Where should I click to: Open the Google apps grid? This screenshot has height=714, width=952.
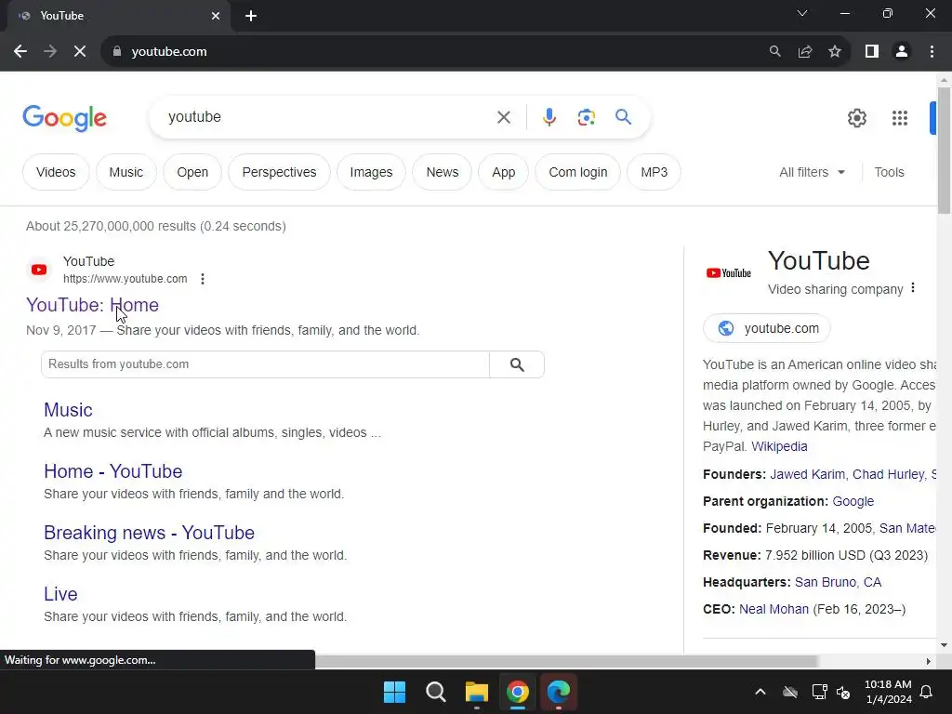point(900,118)
